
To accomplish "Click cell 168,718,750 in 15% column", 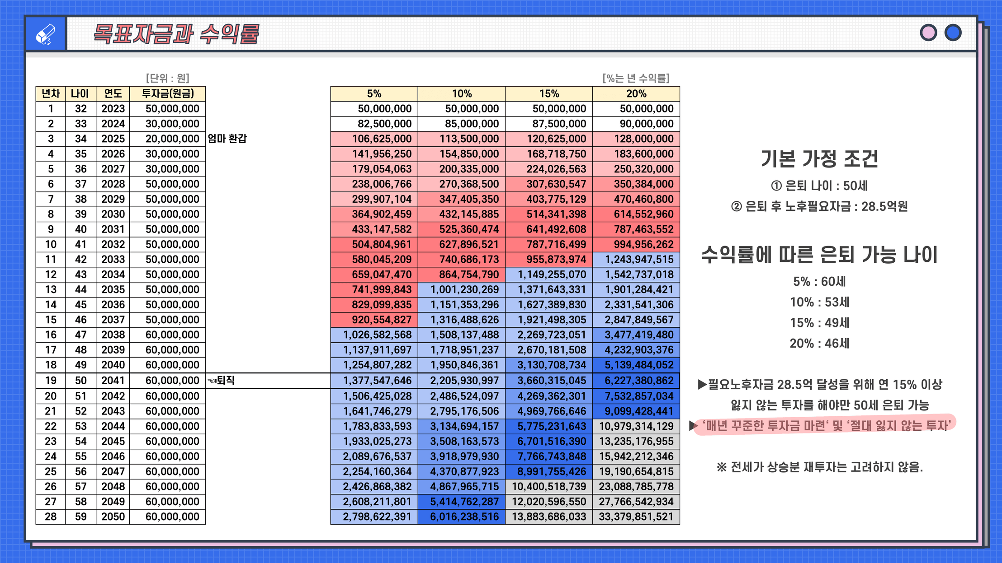I will (x=548, y=154).
